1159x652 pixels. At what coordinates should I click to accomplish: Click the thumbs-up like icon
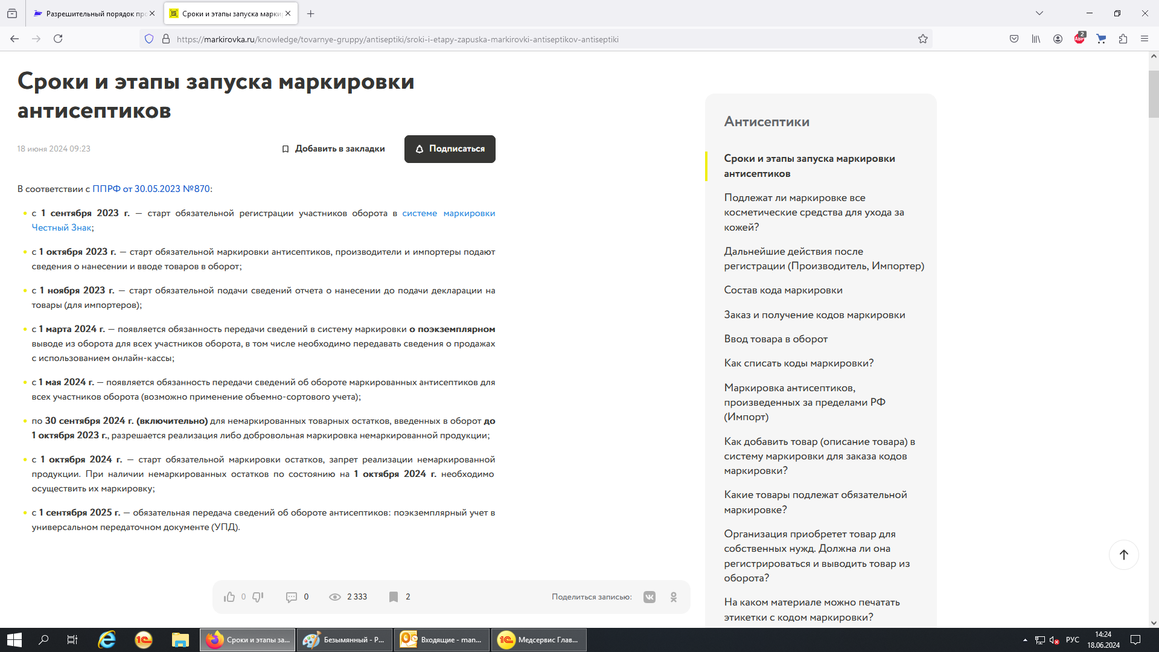coord(229,597)
